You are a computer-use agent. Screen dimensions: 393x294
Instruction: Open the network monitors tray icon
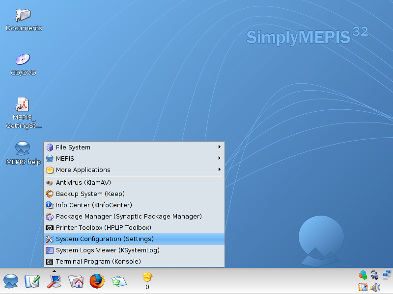[x=387, y=275]
